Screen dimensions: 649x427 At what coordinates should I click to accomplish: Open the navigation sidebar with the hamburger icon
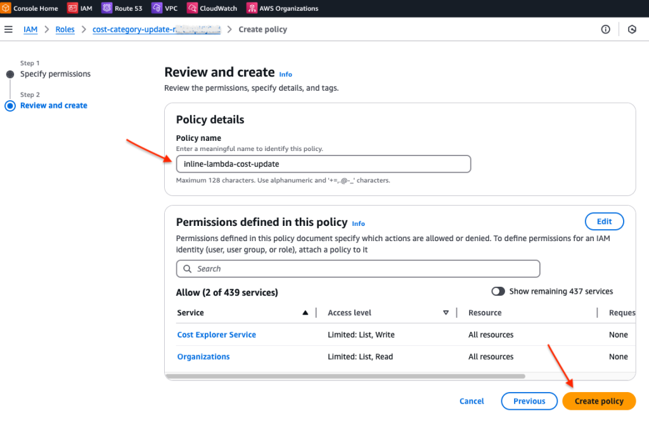(8, 29)
